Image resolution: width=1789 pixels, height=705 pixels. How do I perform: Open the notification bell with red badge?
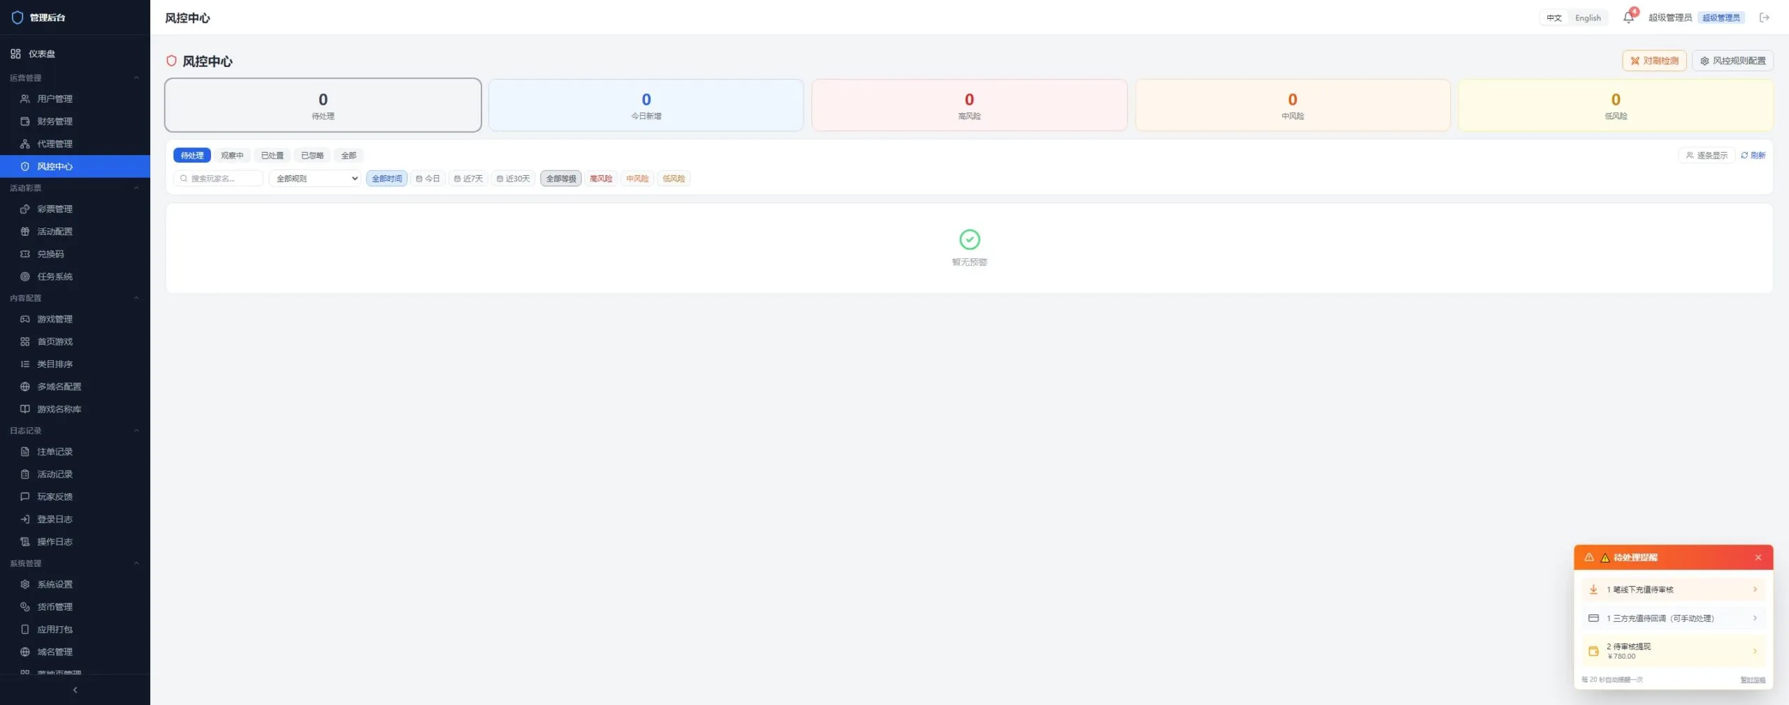coord(1629,17)
